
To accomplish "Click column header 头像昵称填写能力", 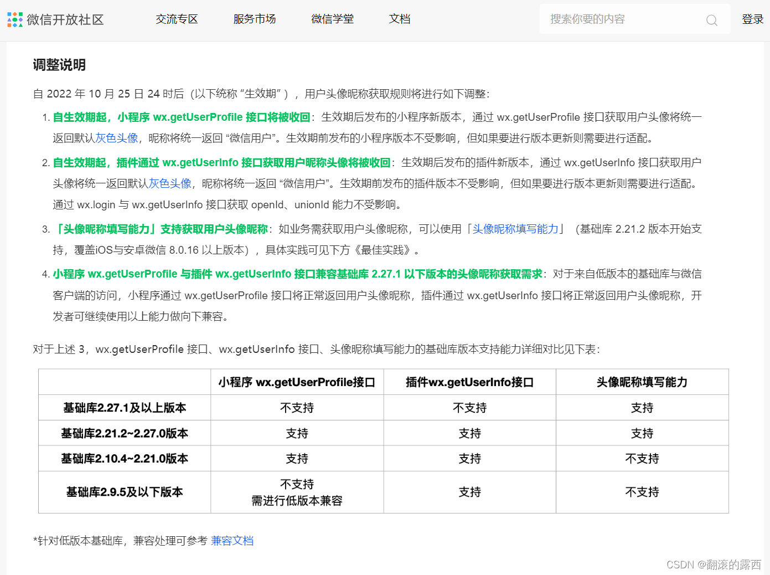I will 642,382.
